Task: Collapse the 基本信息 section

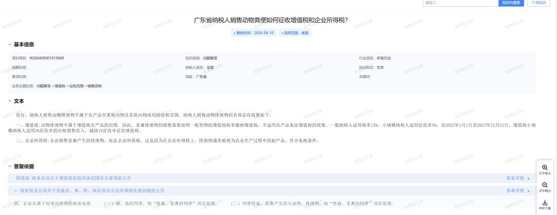Action: coord(10,45)
